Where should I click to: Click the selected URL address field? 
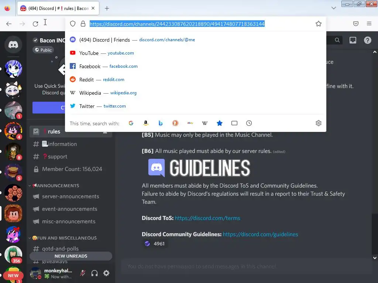coord(177,24)
